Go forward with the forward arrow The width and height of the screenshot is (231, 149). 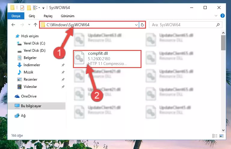(22, 25)
